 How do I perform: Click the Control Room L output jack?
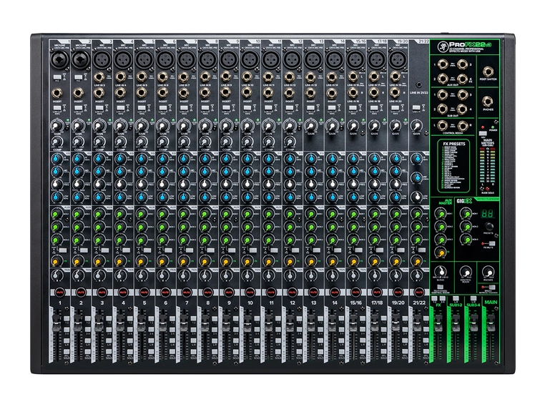[x=443, y=125]
